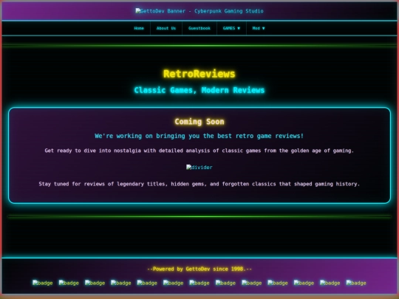Viewport: 399px width, 299px height.
Task: Click the last badge image in footer
Action: pyautogui.click(x=356, y=283)
